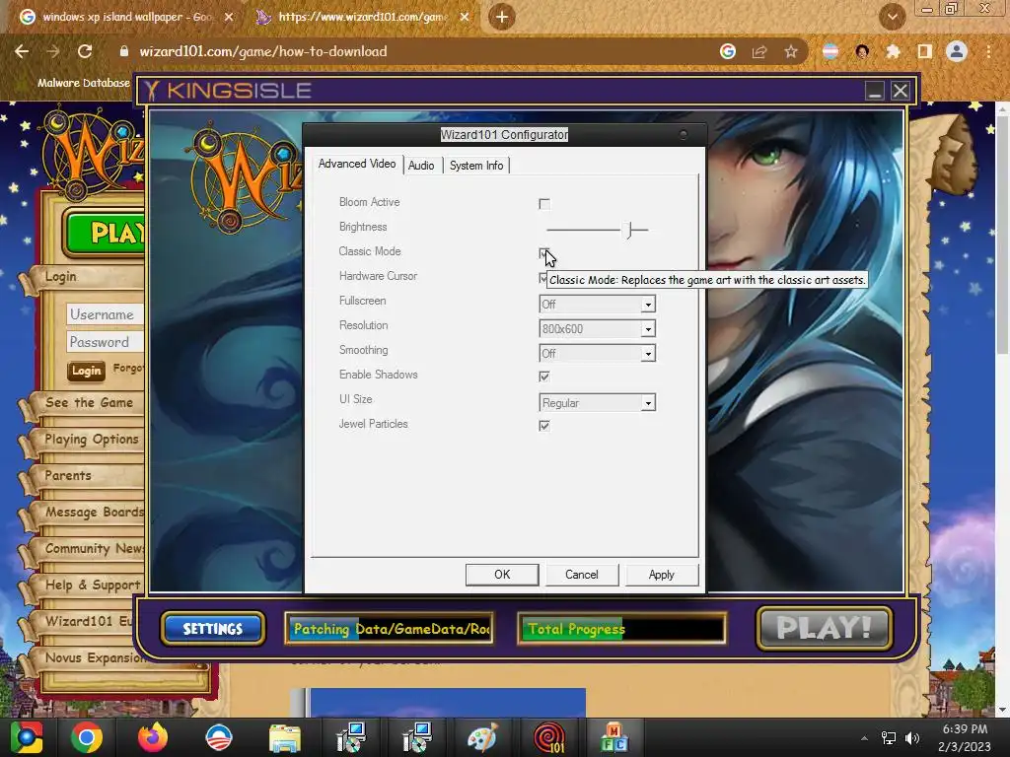Bookmark this page with the star
This screenshot has height=757, width=1010.
point(791,51)
